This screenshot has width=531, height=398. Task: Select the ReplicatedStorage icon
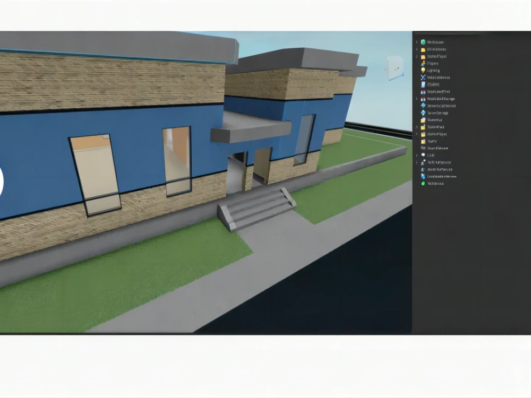click(x=423, y=99)
